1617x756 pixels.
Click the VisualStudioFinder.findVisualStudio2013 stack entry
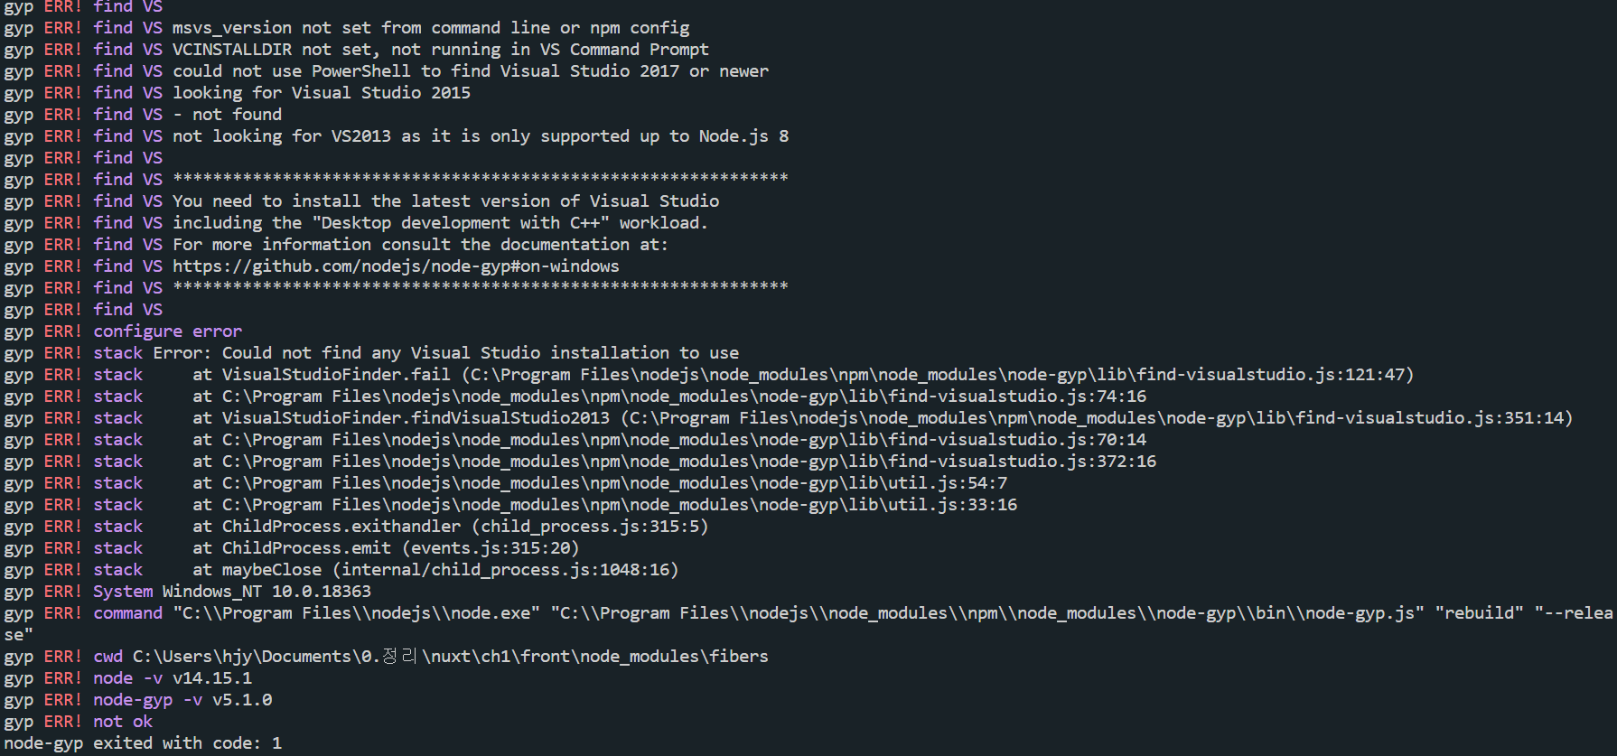882,418
